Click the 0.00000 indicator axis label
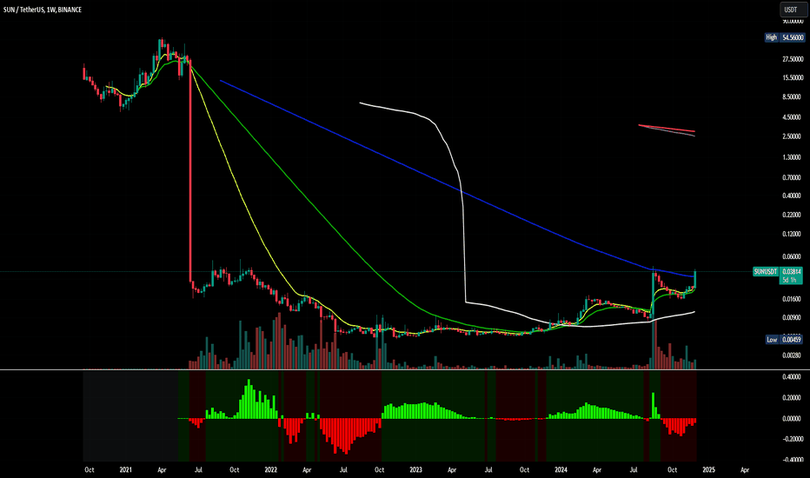810x478 pixels. (x=792, y=419)
